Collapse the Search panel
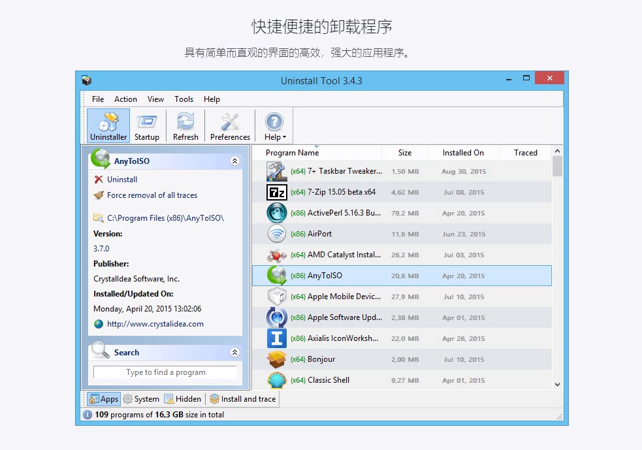The width and height of the screenshot is (642, 450). click(x=234, y=352)
